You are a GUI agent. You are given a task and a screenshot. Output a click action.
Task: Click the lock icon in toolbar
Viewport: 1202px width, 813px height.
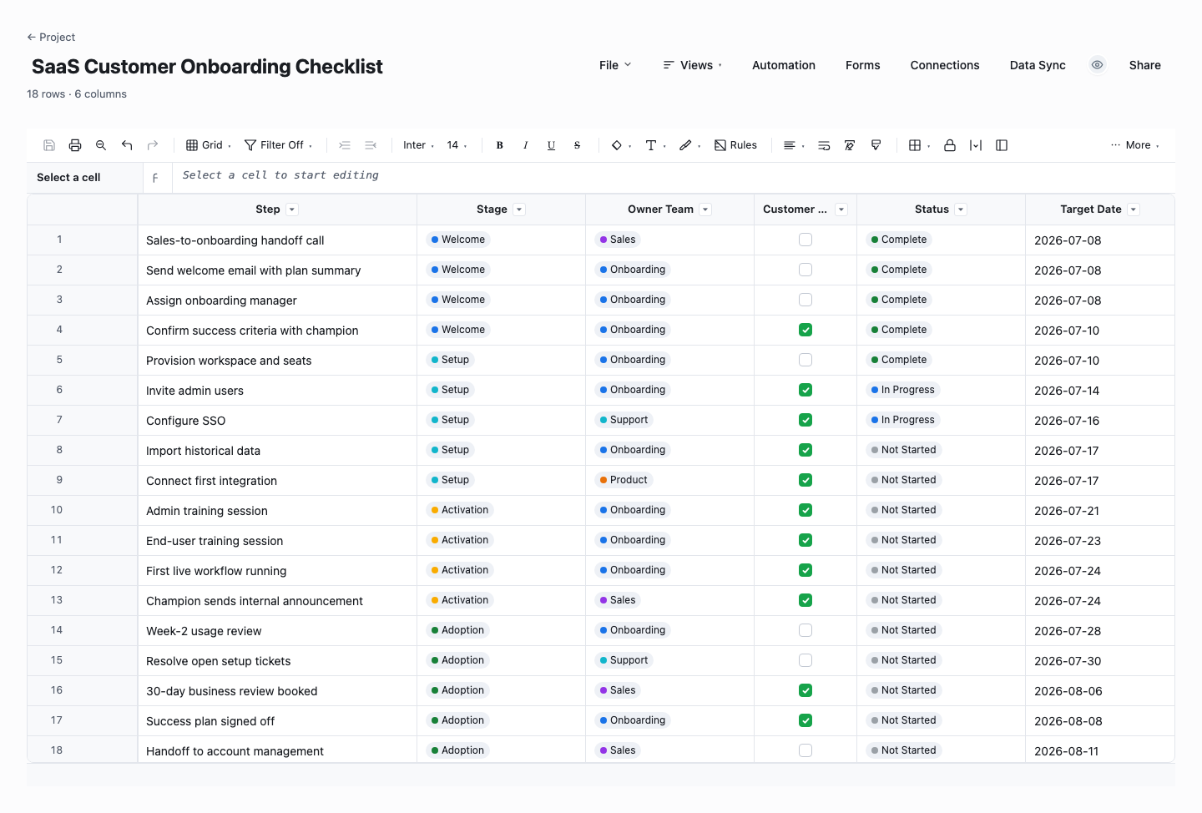click(950, 145)
